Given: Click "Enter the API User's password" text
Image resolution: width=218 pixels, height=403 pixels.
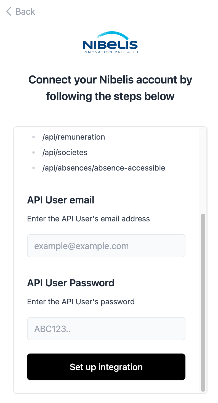Looking at the screenshot, I should (x=81, y=301).
